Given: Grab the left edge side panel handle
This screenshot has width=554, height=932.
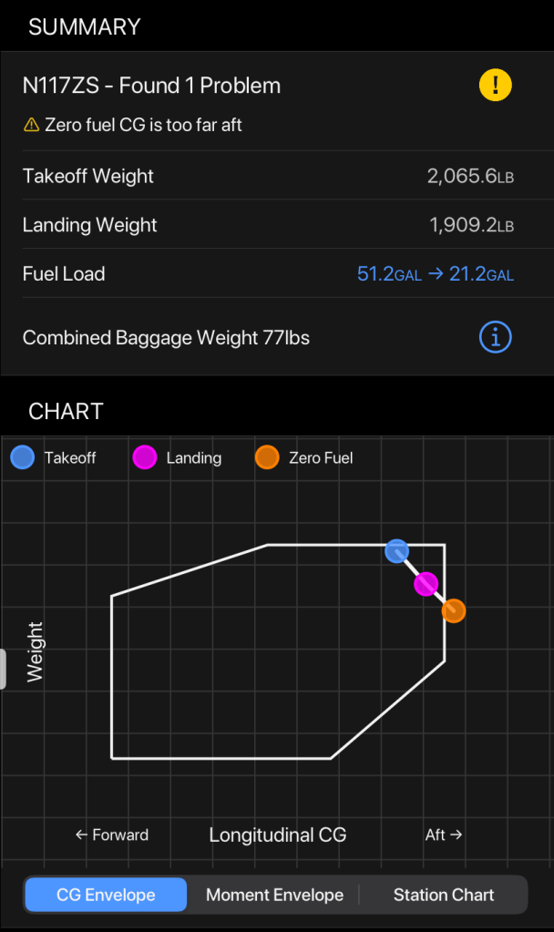Looking at the screenshot, I should [3, 670].
